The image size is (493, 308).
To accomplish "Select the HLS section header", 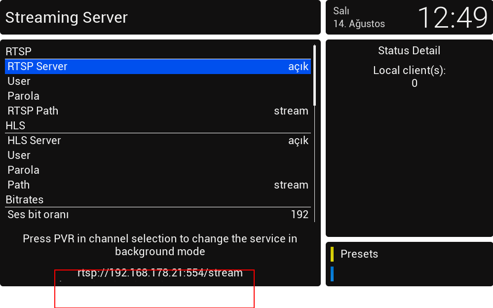I will pyautogui.click(x=15, y=126).
